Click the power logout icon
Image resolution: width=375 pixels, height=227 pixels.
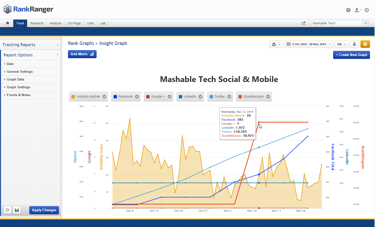367,10
